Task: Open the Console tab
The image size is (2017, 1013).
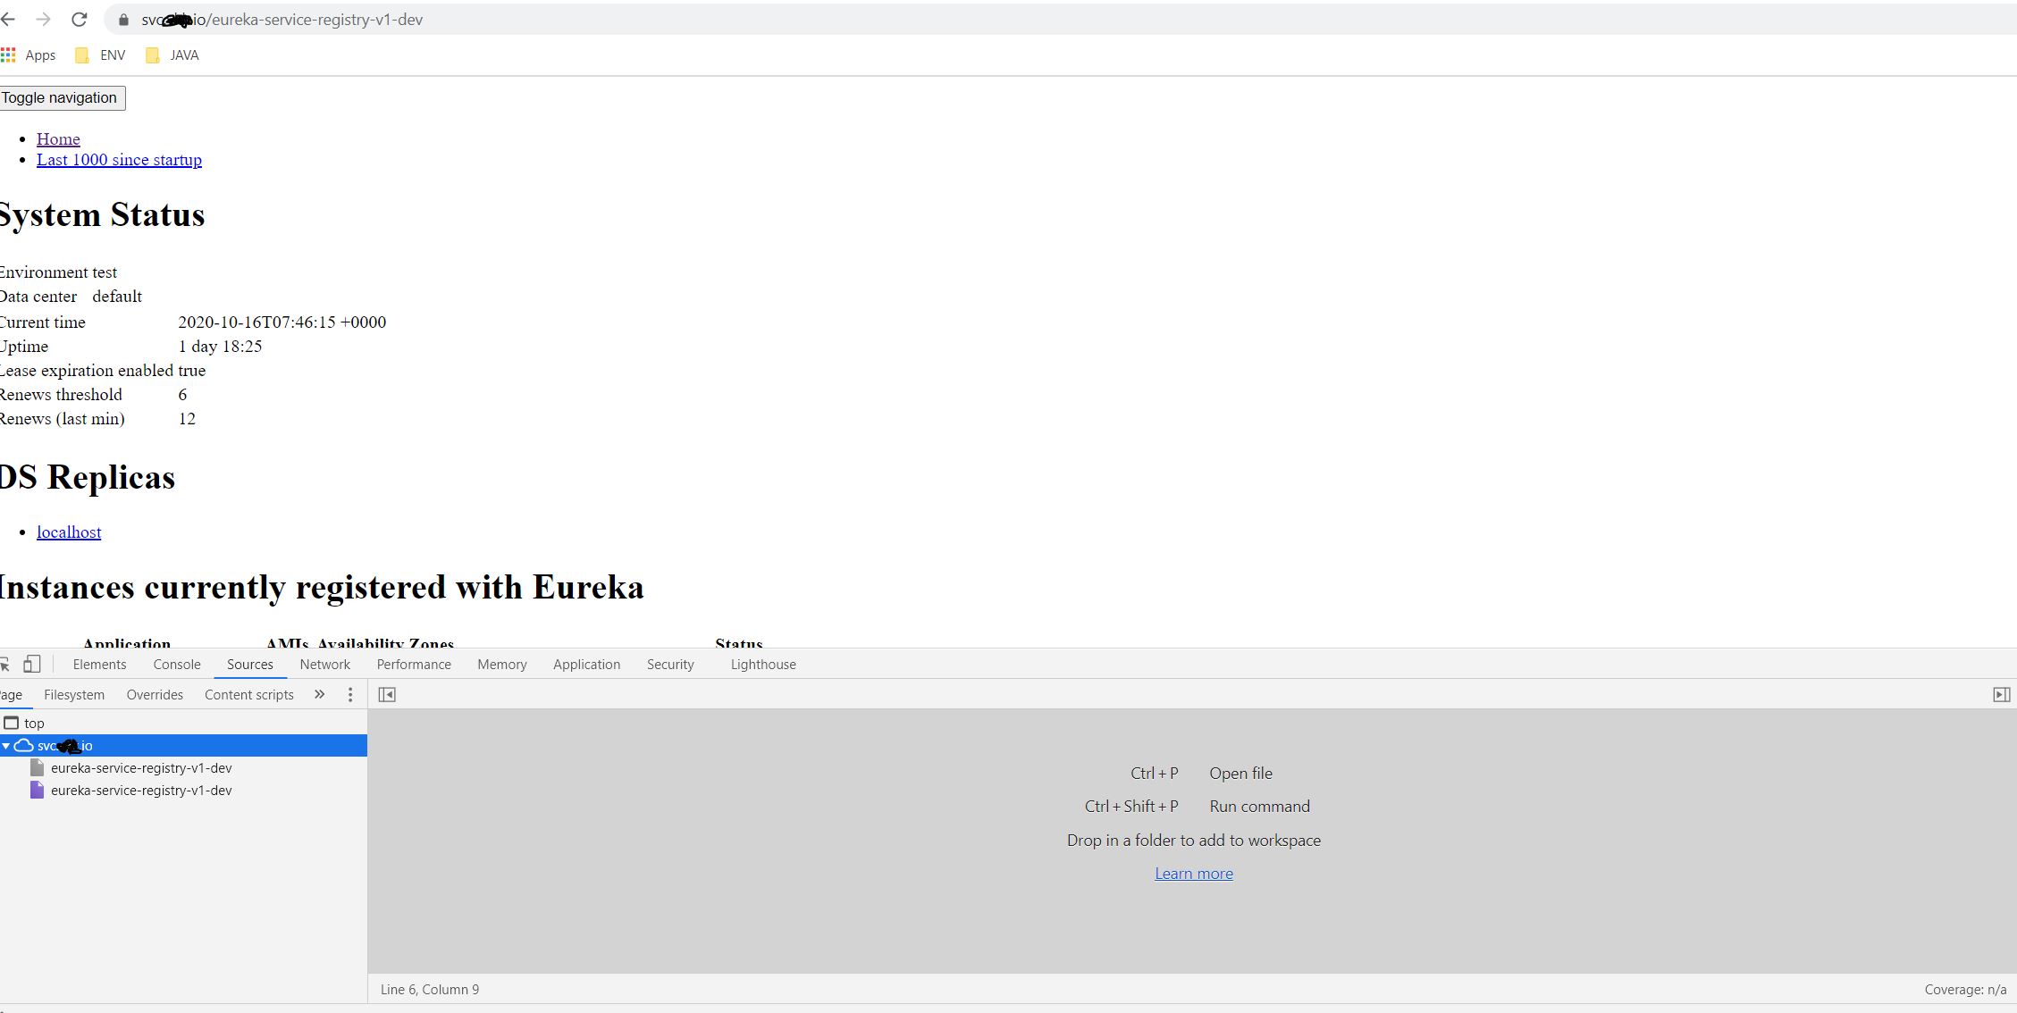Action: click(x=176, y=664)
